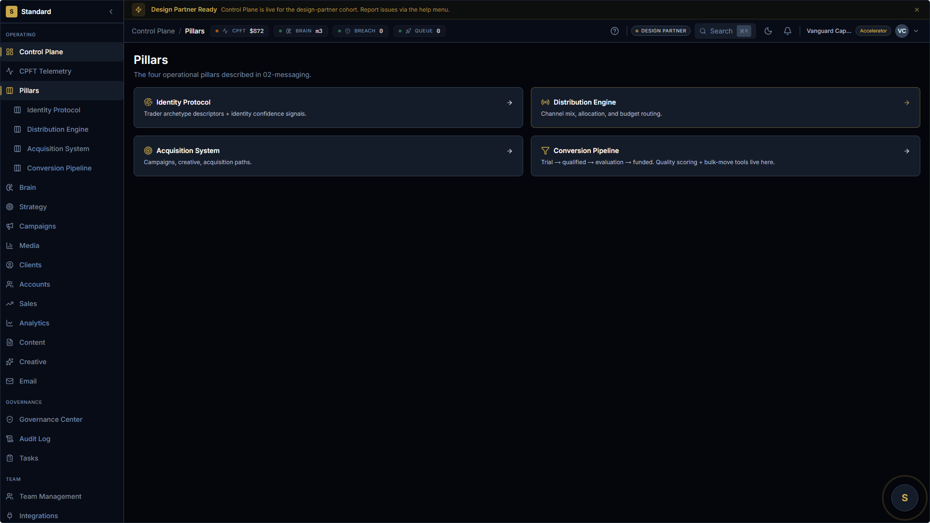Click the fingerprint icon on Identity Protocol card
The height and width of the screenshot is (523, 930).
[148, 102]
